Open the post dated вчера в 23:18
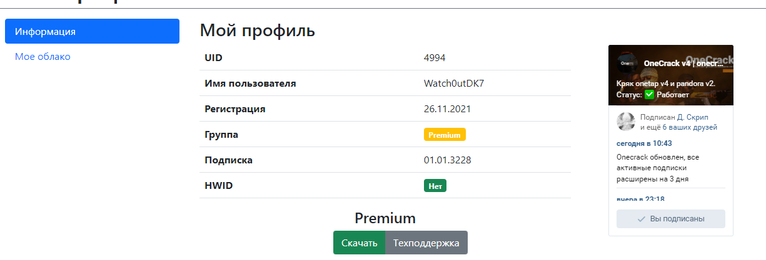This screenshot has width=766, height=260. (x=640, y=199)
